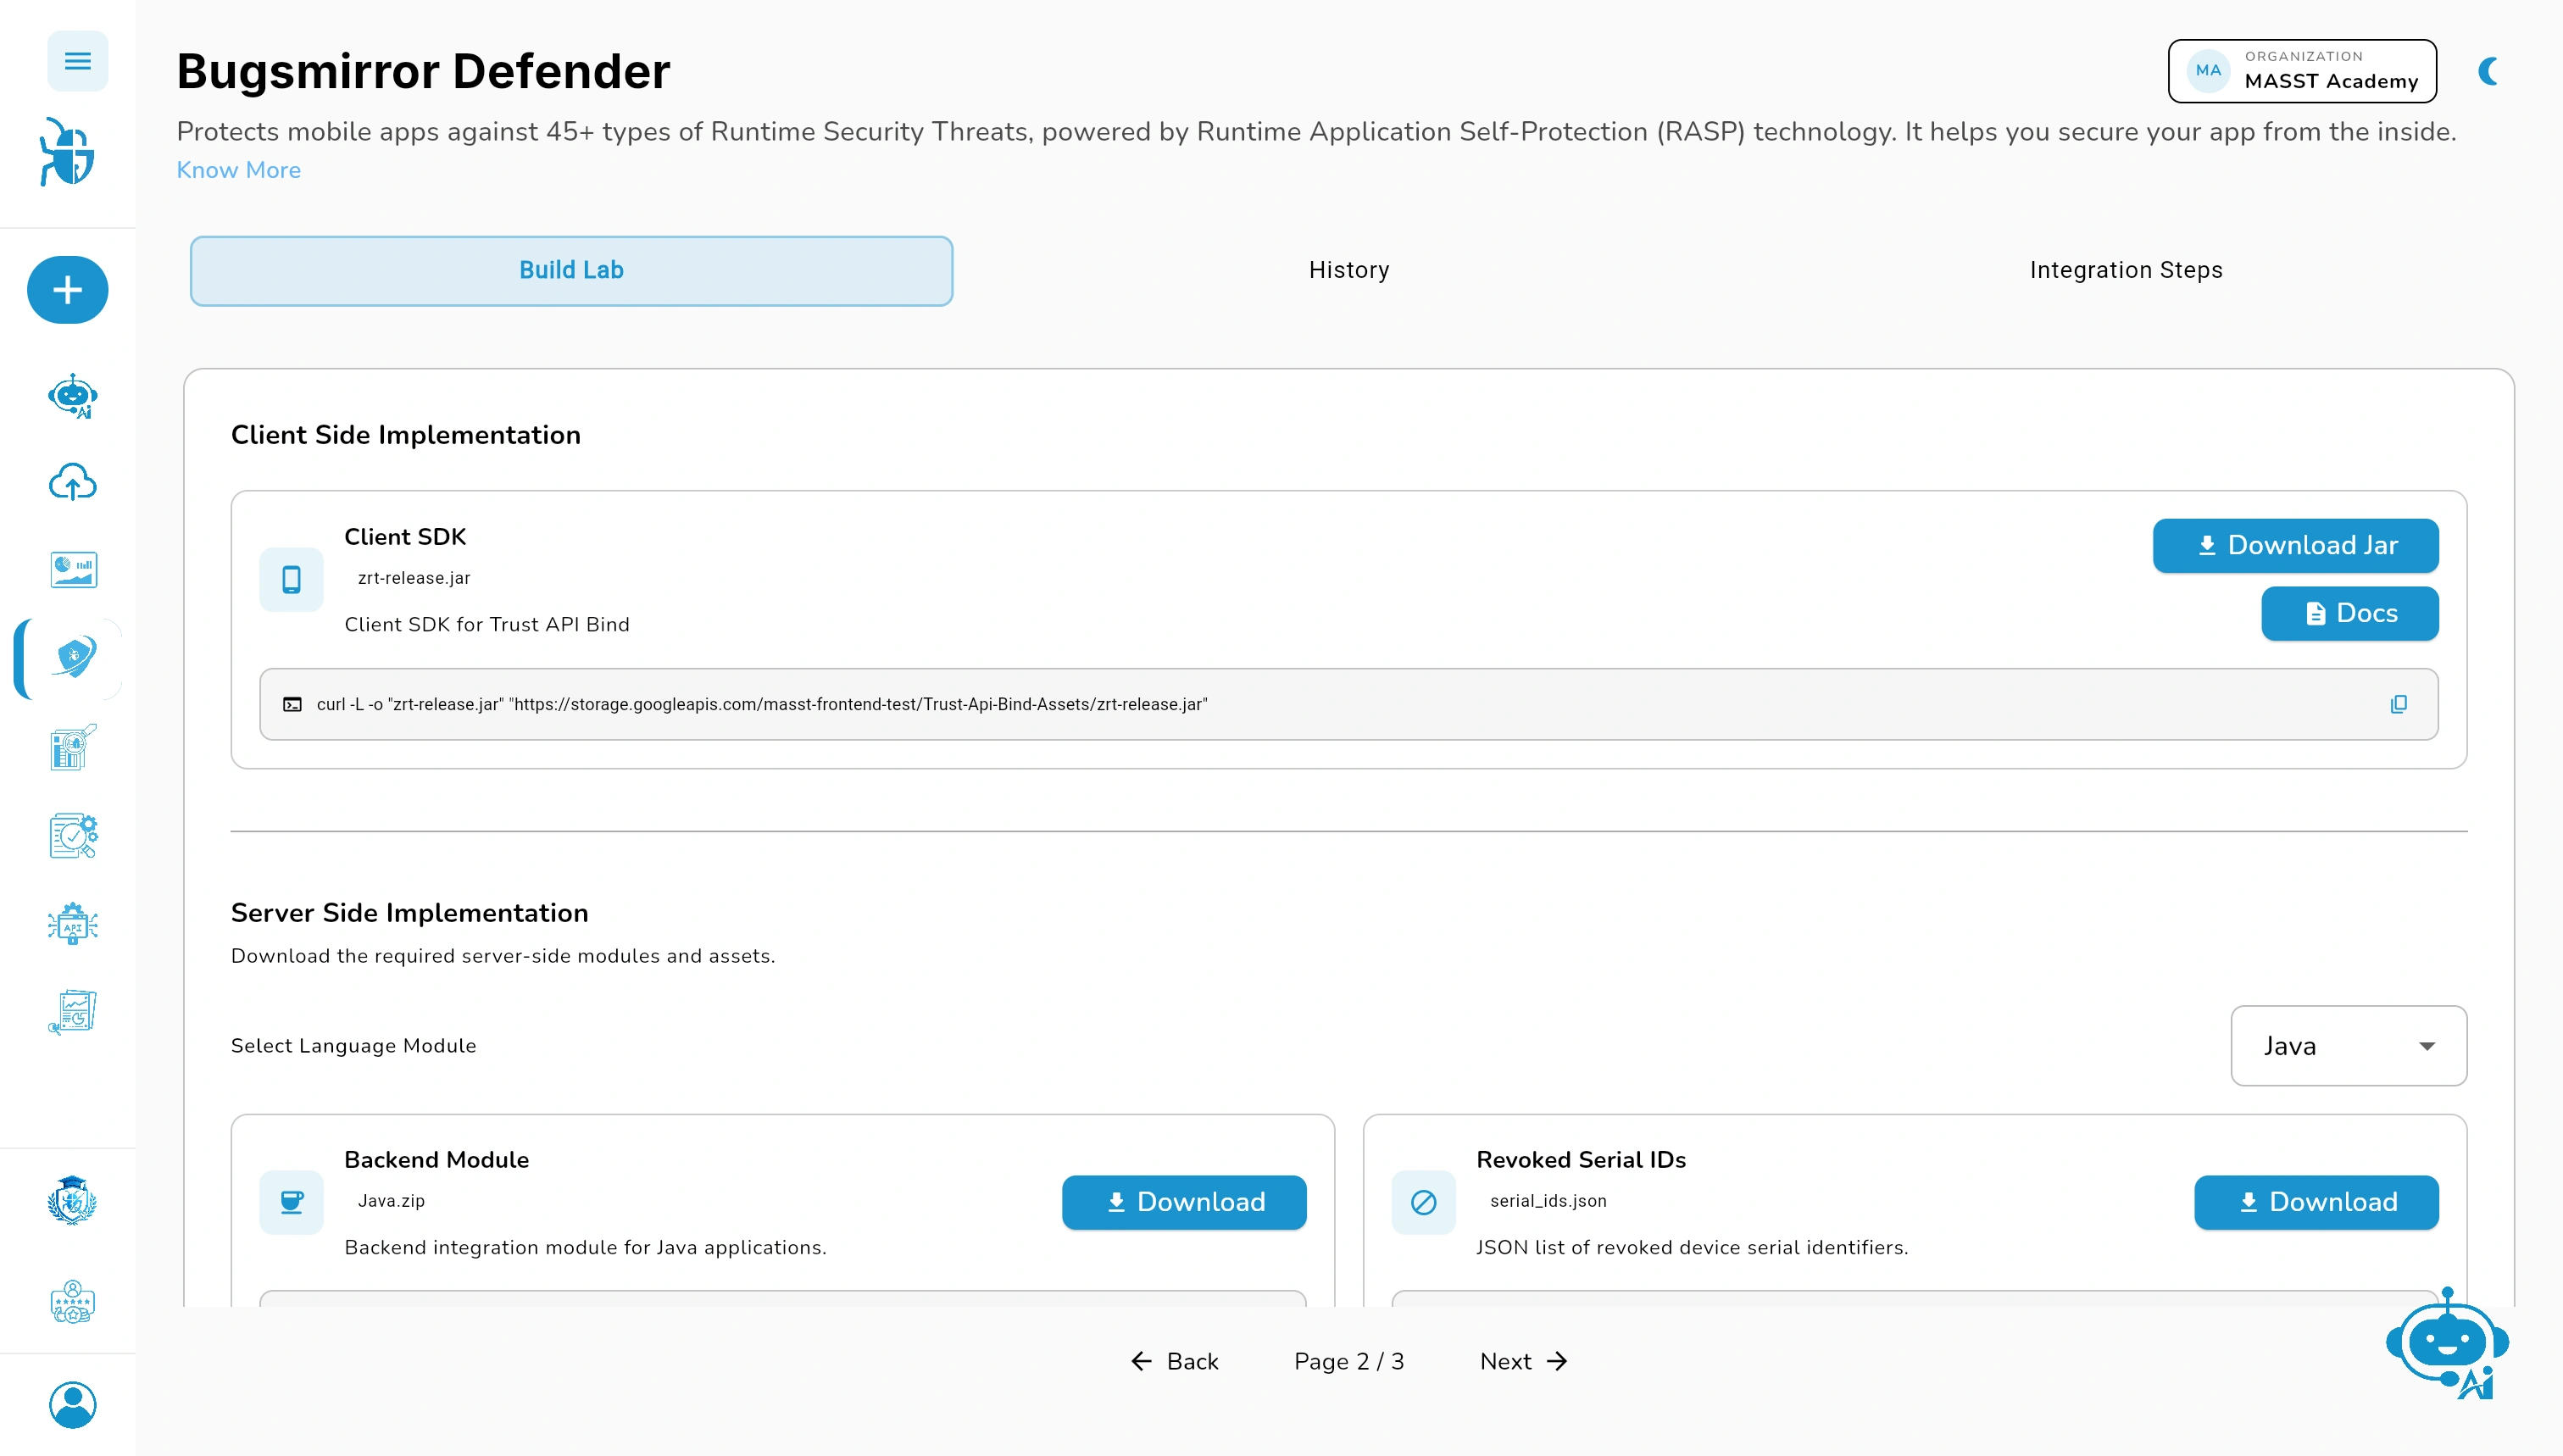Download the Backend Module Java.zip
Image resolution: width=2563 pixels, height=1456 pixels.
pyautogui.click(x=1184, y=1202)
